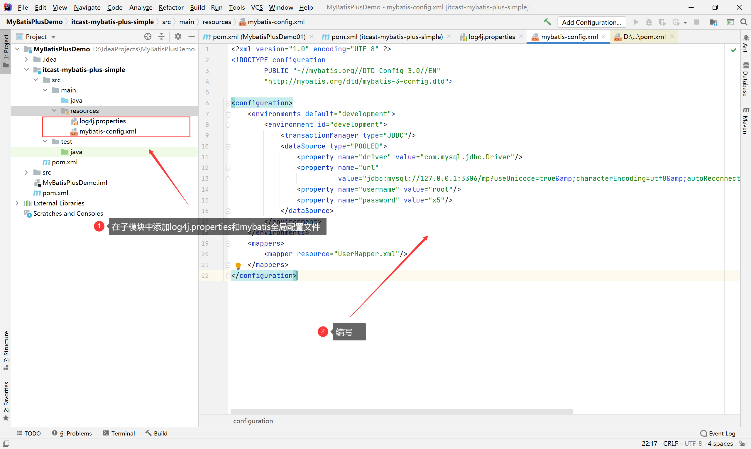Click the Stop square icon

point(696,22)
